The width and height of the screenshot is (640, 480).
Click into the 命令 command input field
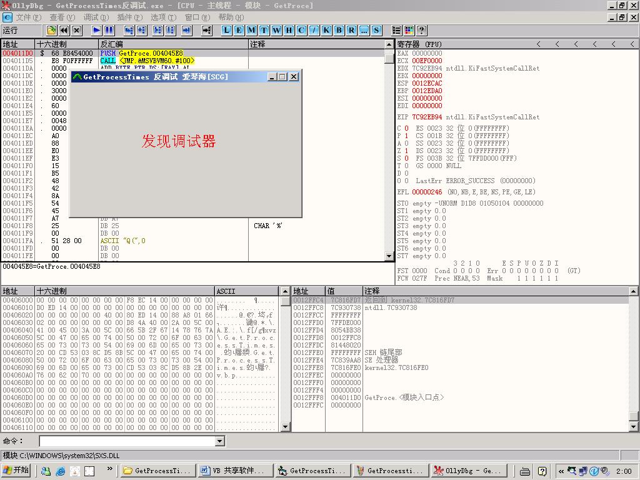pyautogui.click(x=127, y=441)
